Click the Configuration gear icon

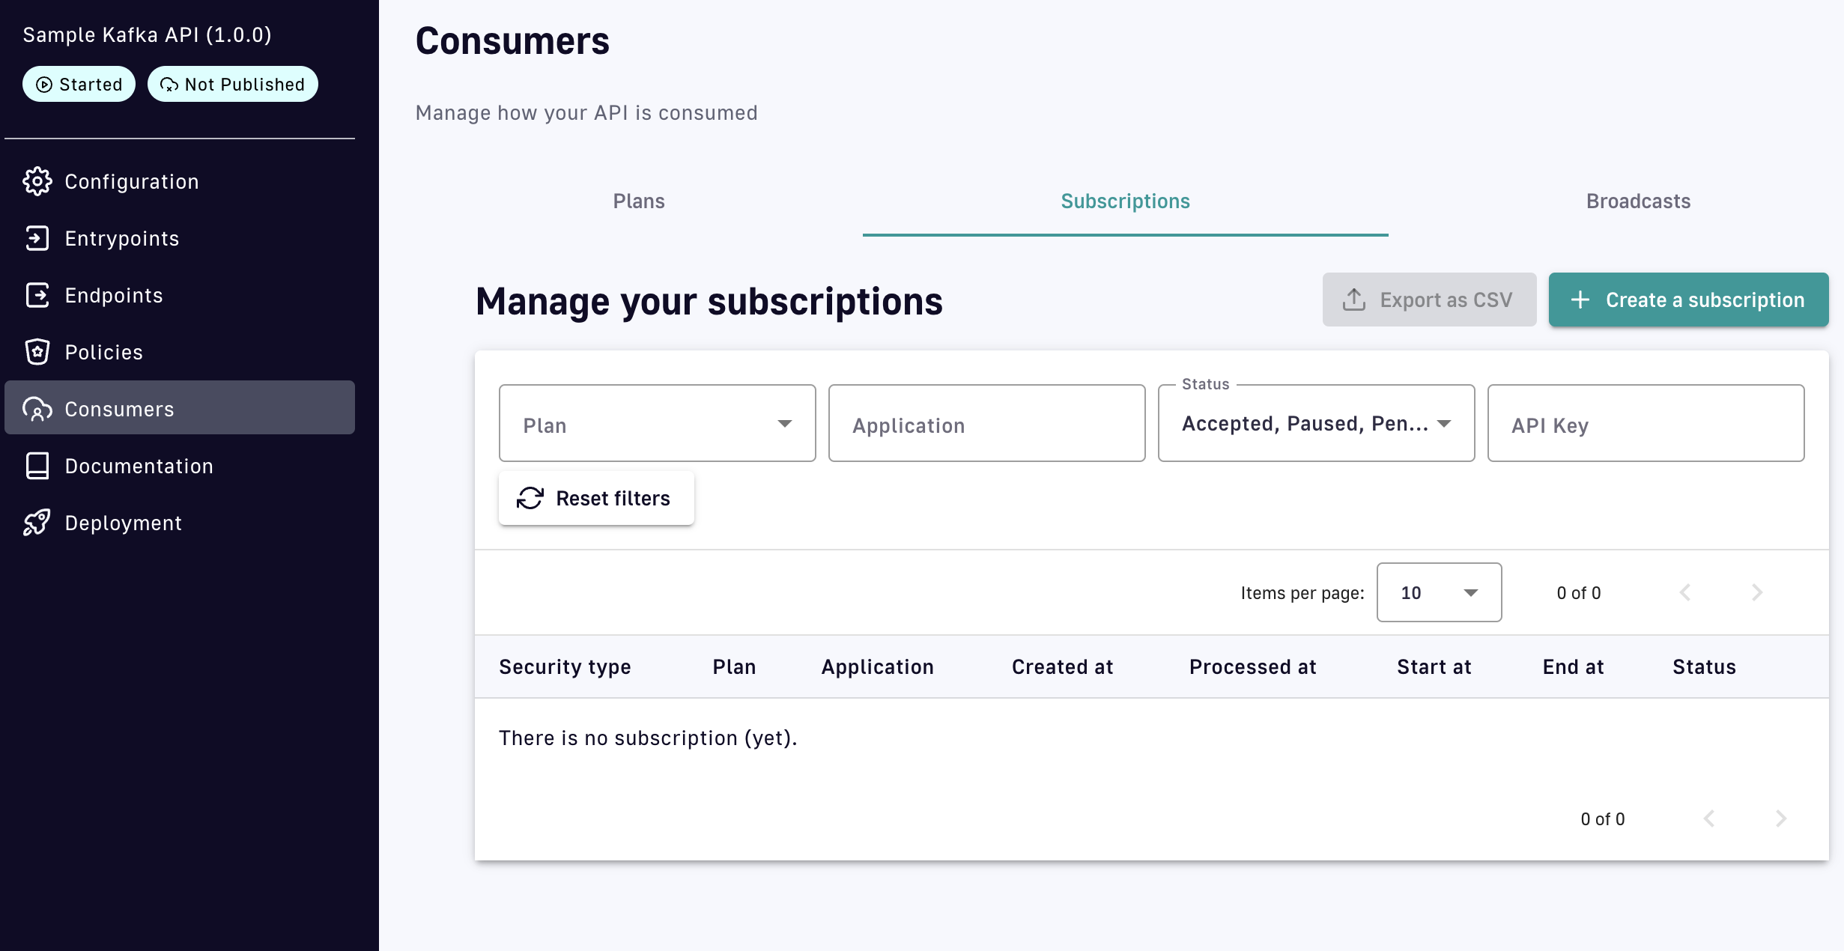click(37, 181)
